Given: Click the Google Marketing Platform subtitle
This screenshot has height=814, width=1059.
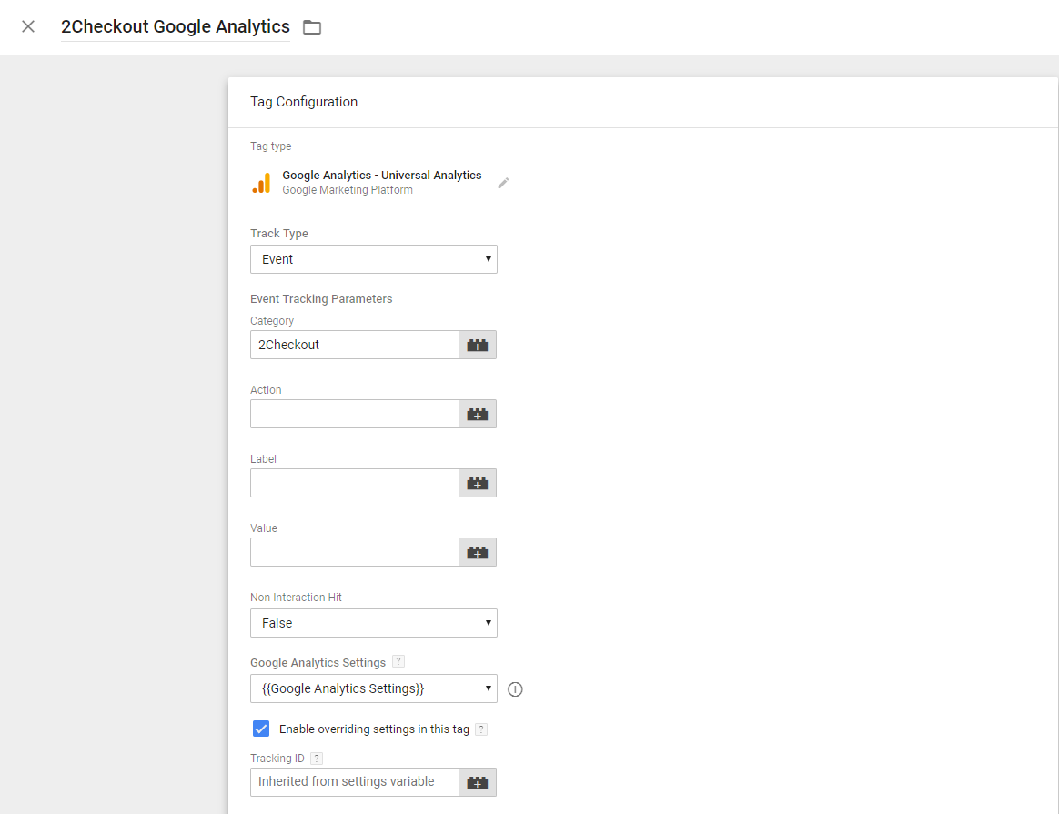Looking at the screenshot, I should click(348, 190).
